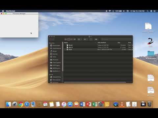Viewport: 158px width, 118px height.
Task: Open the Finder group-by dropdown
Action: [79, 39]
